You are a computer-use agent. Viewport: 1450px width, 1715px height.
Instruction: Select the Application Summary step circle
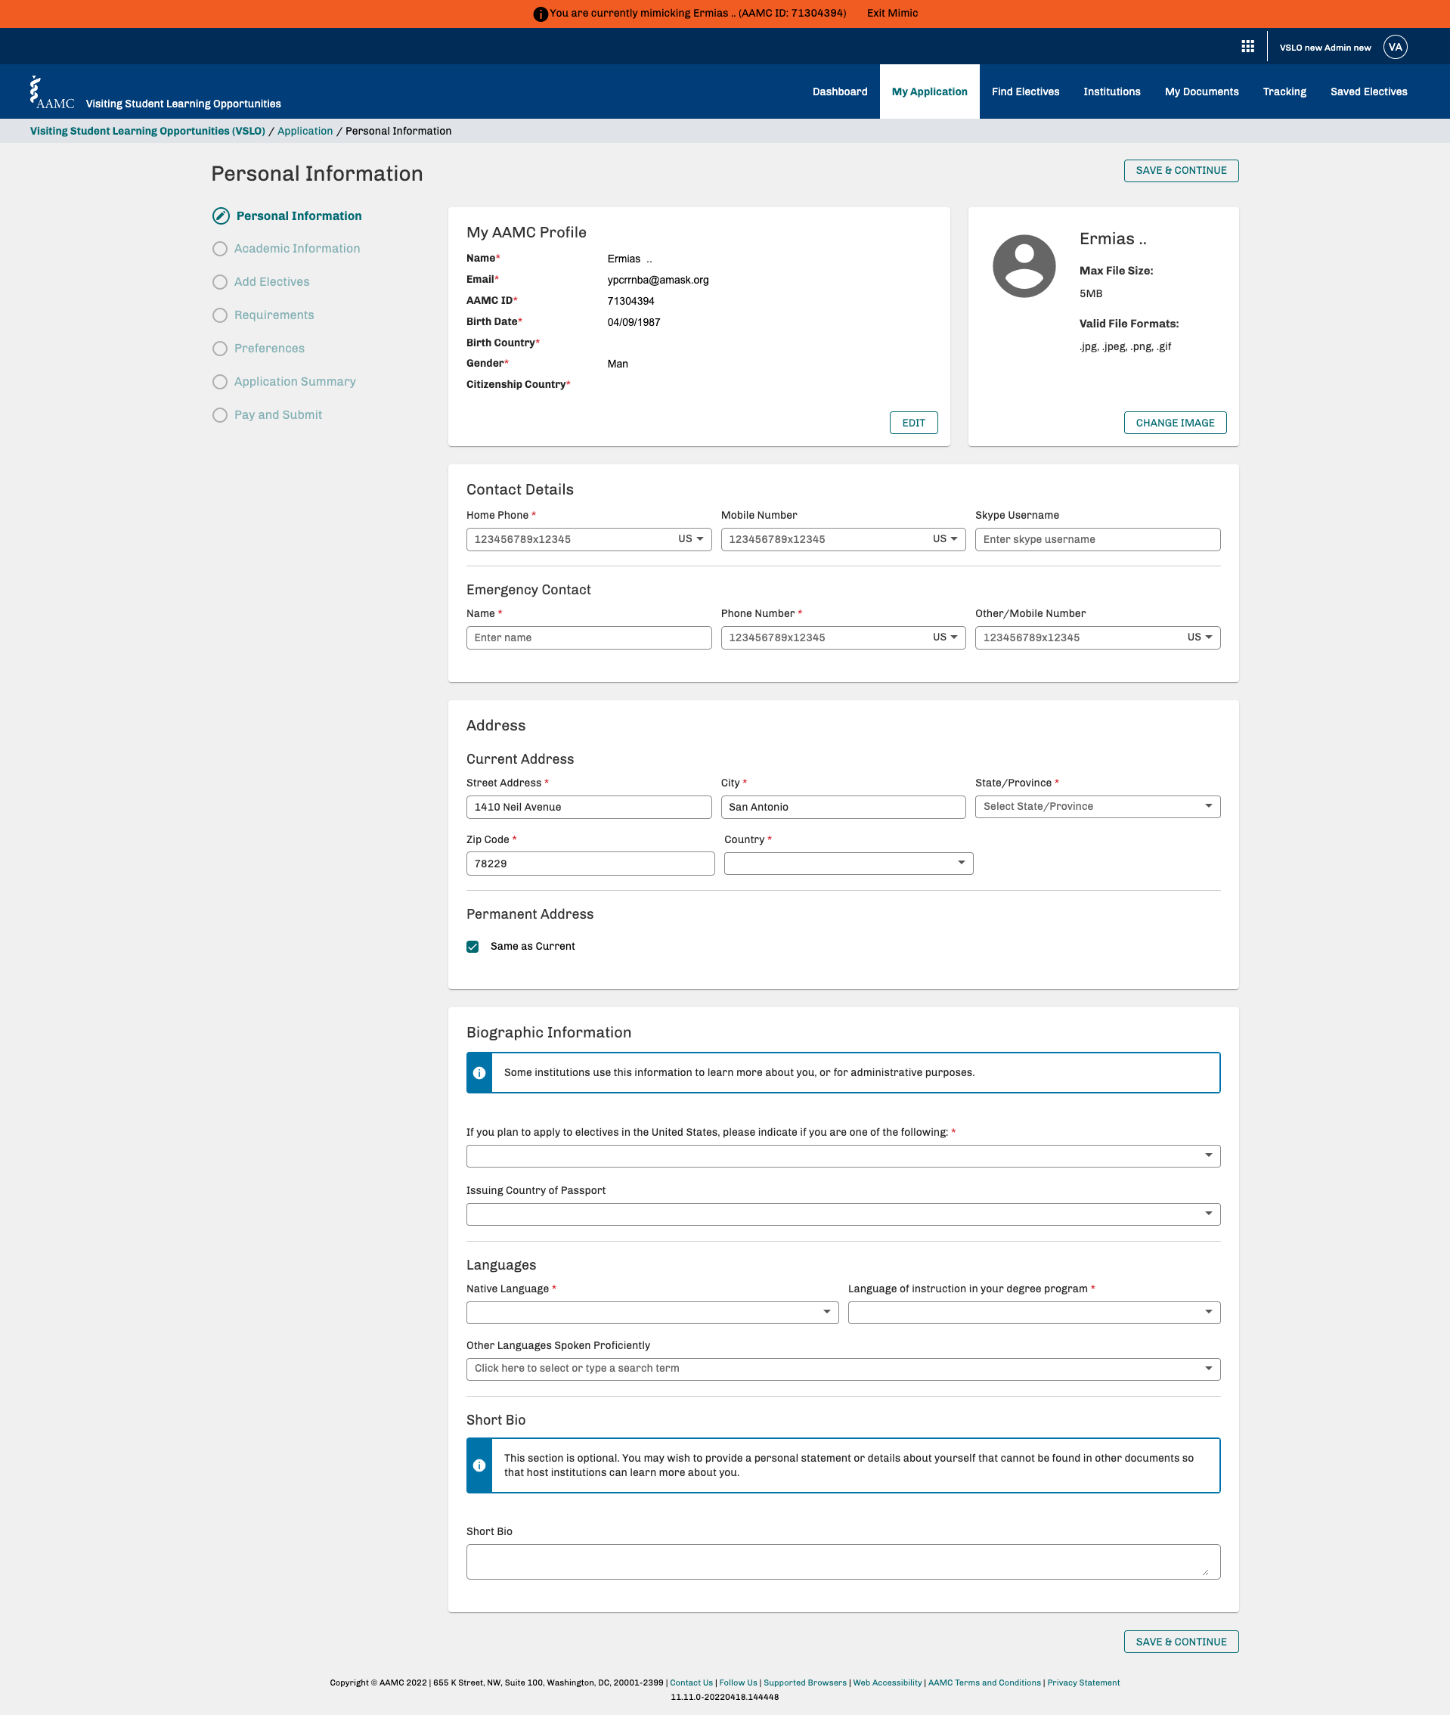(219, 383)
